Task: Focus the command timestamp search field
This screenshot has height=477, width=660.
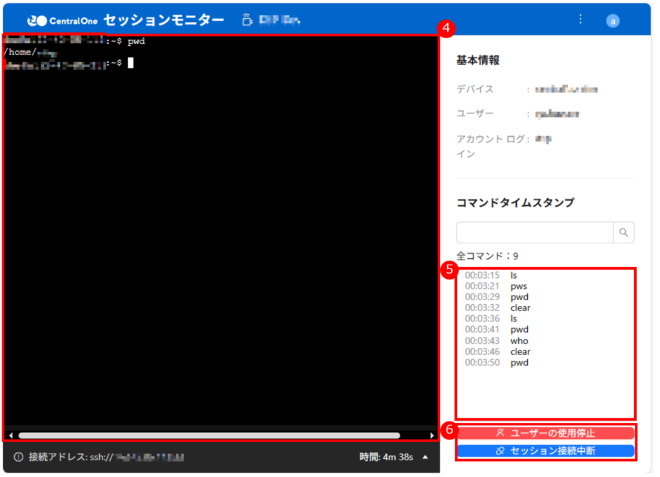Action: pos(534,232)
